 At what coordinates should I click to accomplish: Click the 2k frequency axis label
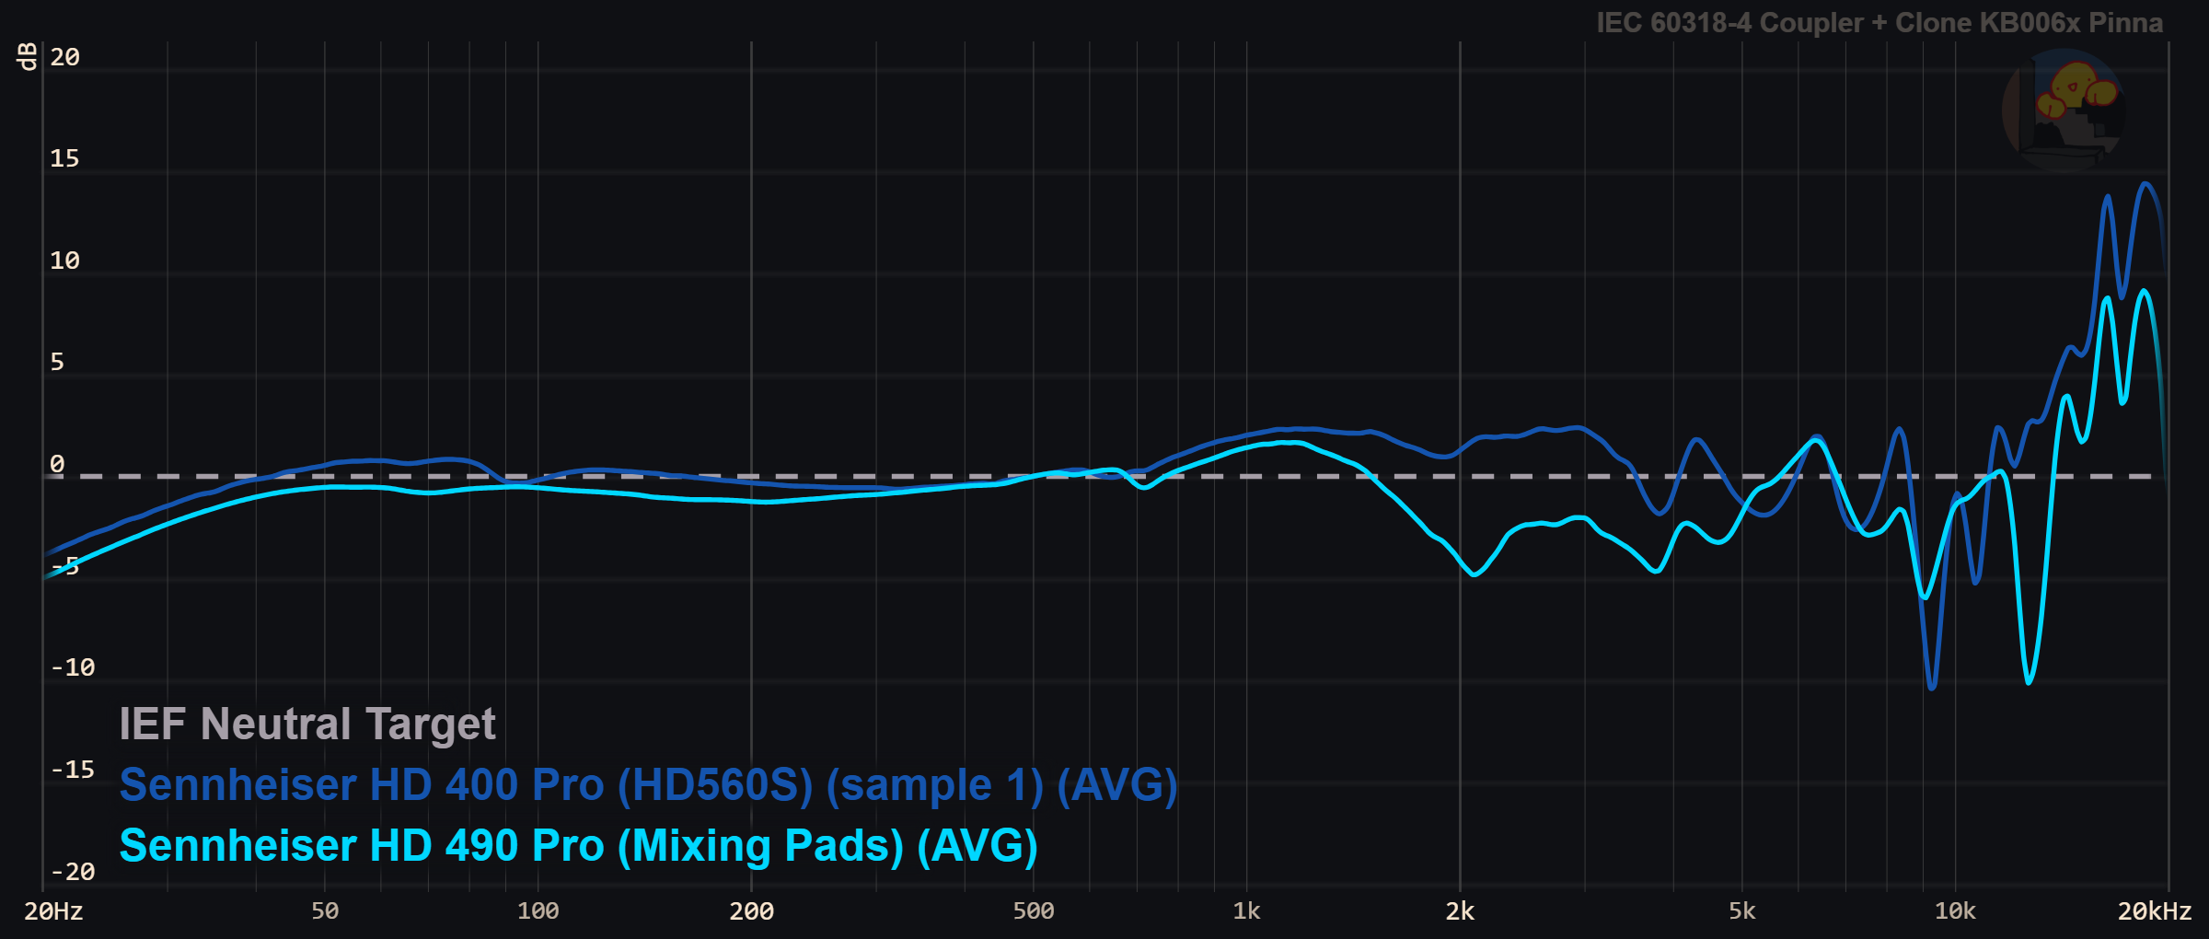1460,911
